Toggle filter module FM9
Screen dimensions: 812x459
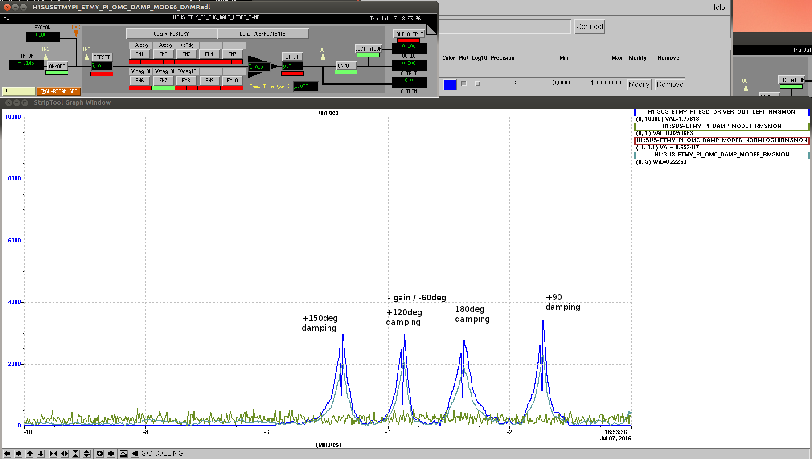click(x=209, y=81)
